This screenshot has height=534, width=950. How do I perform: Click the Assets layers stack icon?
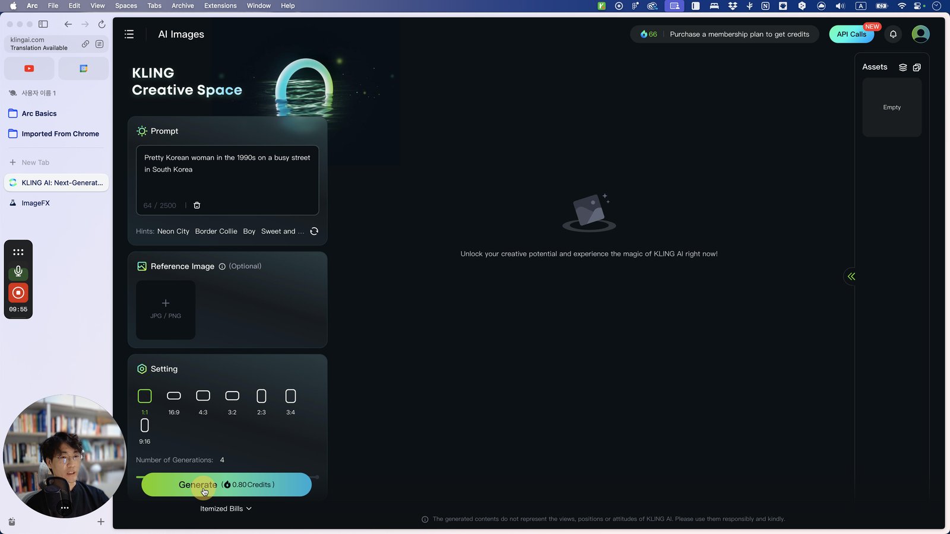pos(902,68)
